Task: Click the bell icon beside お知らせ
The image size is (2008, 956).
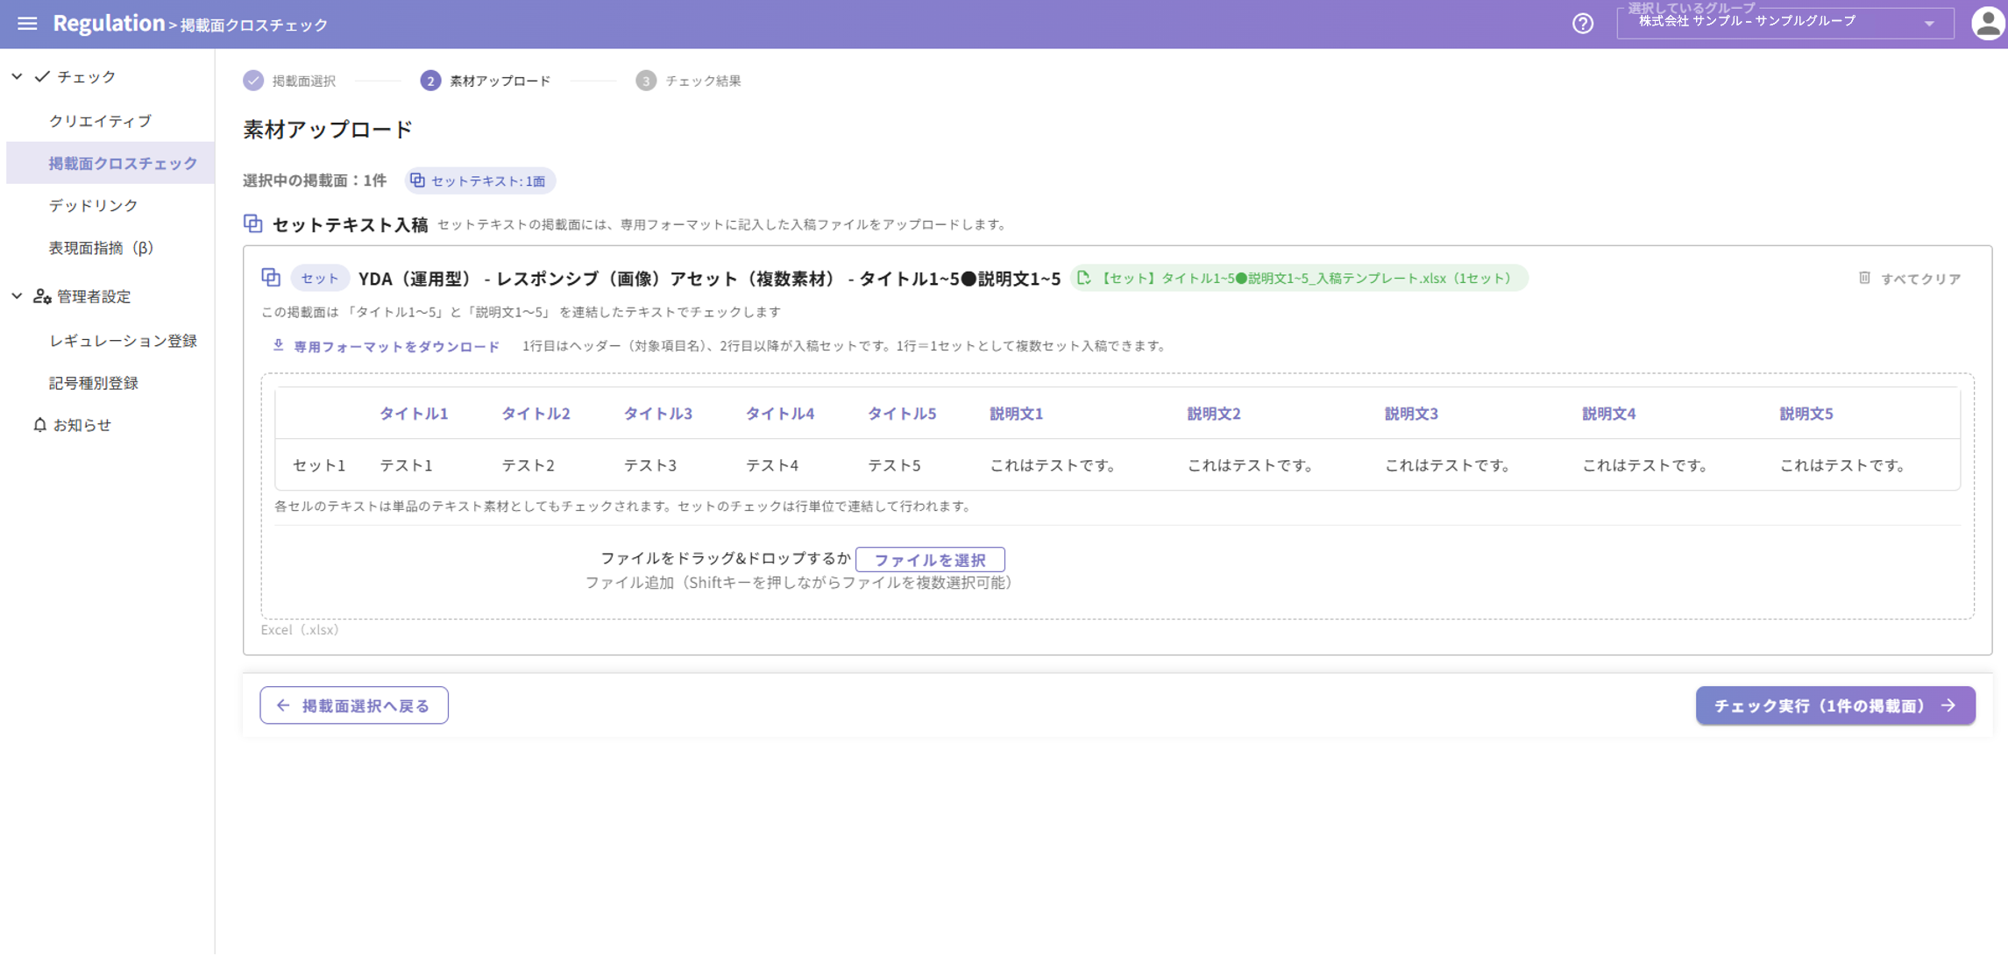Action: (x=39, y=425)
